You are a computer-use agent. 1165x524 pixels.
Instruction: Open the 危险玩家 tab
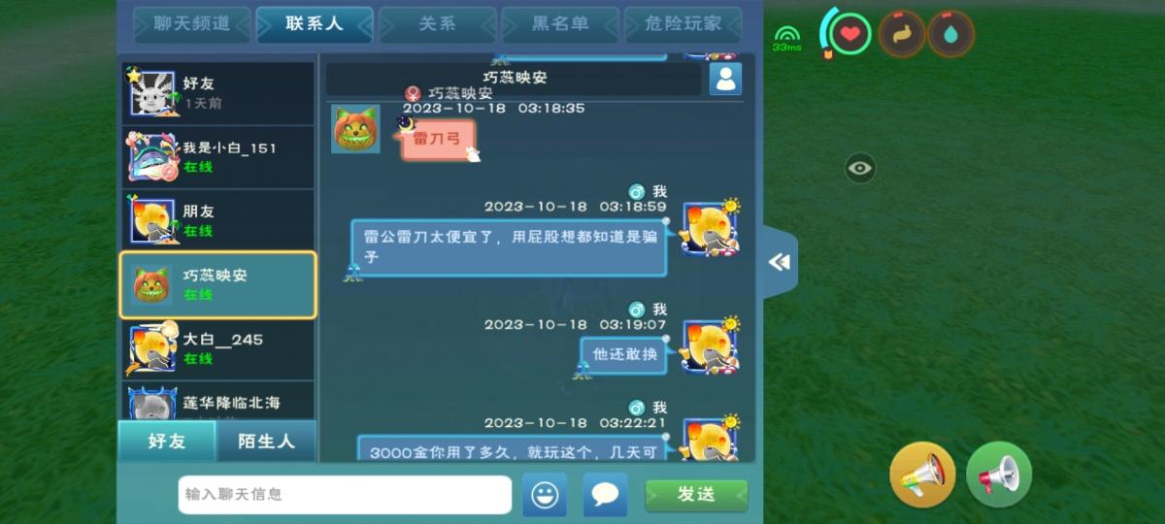point(683,23)
